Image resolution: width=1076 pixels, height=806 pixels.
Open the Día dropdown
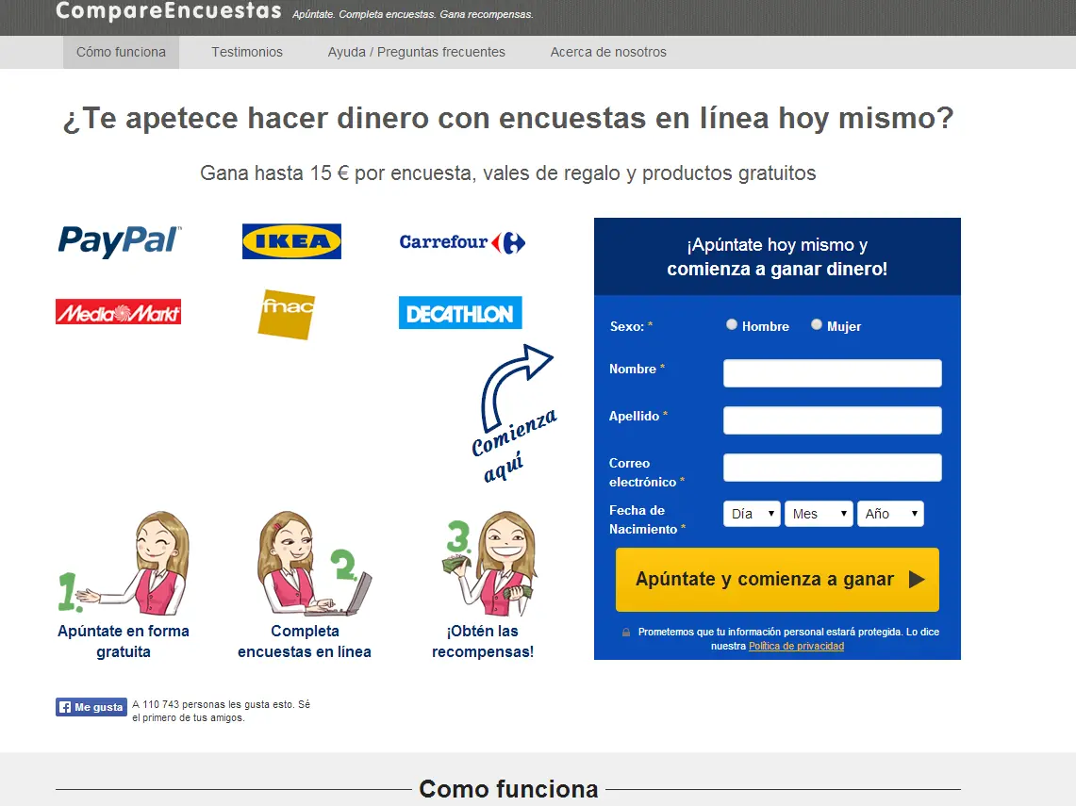(753, 514)
